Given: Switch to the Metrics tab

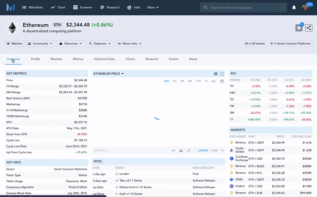Looking at the screenshot, I should 78,59.
